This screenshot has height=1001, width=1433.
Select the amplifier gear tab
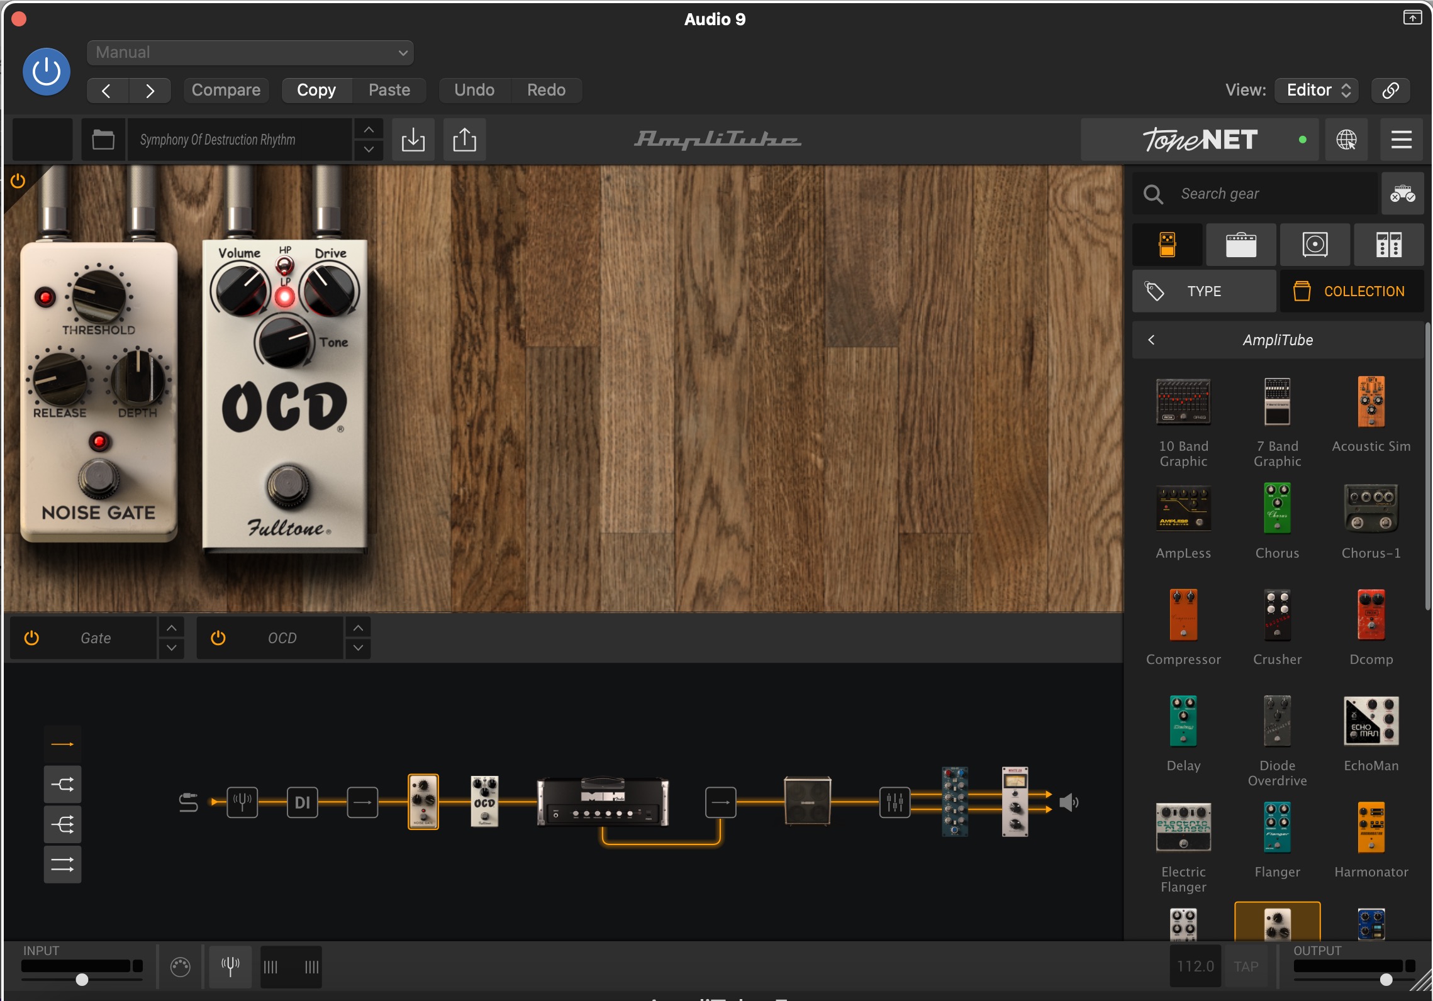coord(1241,245)
